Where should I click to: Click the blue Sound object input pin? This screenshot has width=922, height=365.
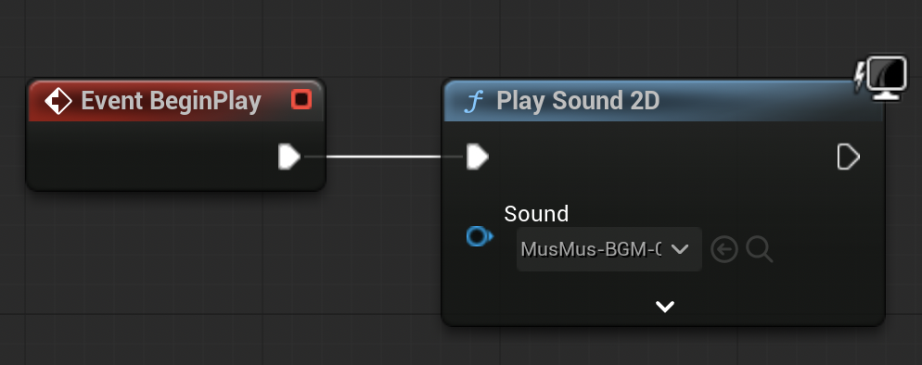pyautogui.click(x=480, y=236)
